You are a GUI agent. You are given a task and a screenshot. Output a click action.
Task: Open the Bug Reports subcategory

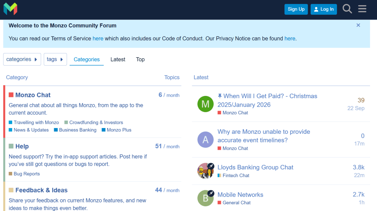click(x=27, y=174)
